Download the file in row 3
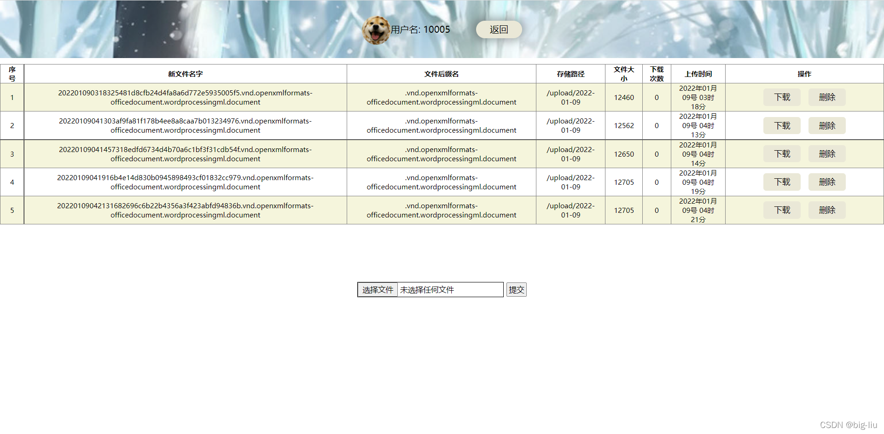 click(782, 154)
